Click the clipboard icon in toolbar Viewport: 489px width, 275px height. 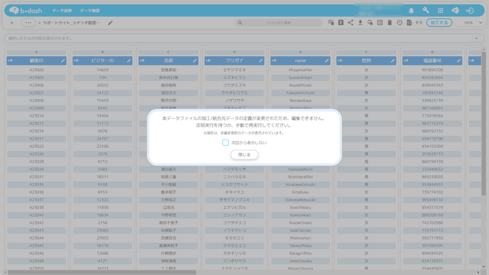click(341, 23)
